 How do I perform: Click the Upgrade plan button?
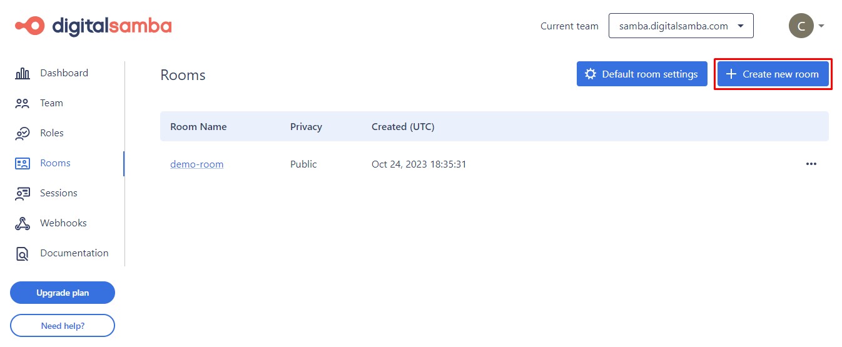[63, 293]
